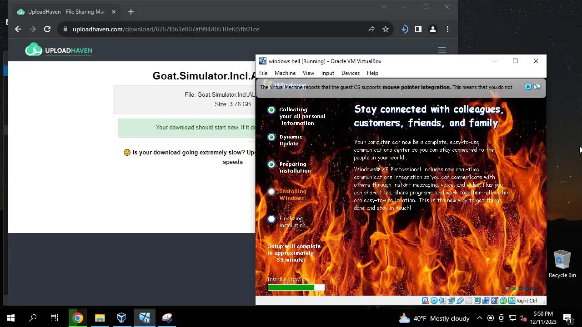Open File Explorer from the taskbar

tap(100, 318)
